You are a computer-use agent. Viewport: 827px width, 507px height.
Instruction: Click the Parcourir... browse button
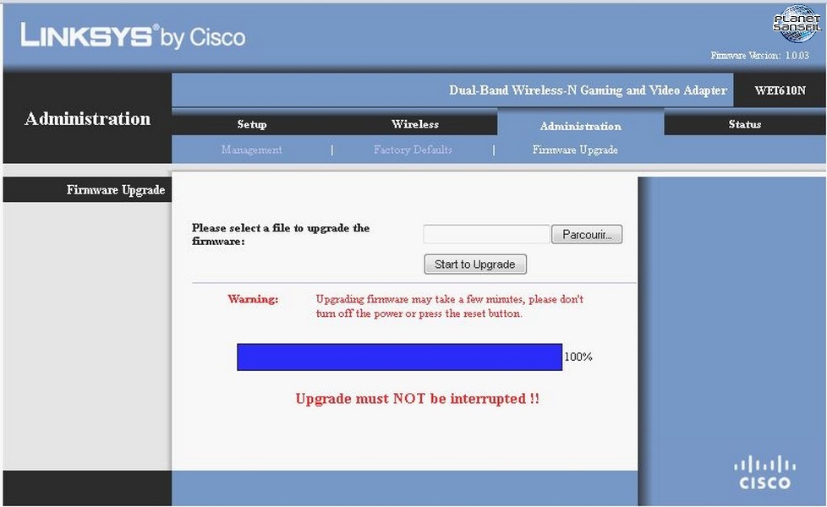tap(587, 235)
